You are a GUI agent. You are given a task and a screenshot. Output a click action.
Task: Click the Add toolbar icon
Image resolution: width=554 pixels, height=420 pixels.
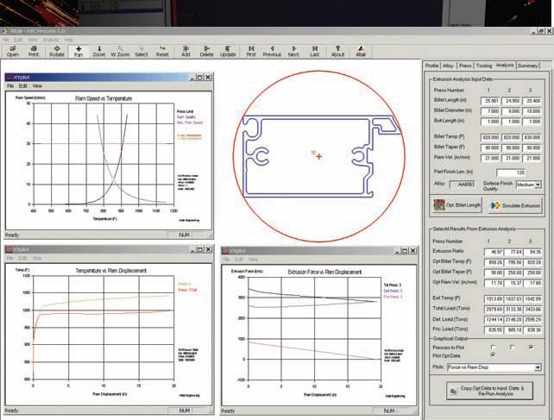pyautogui.click(x=186, y=52)
